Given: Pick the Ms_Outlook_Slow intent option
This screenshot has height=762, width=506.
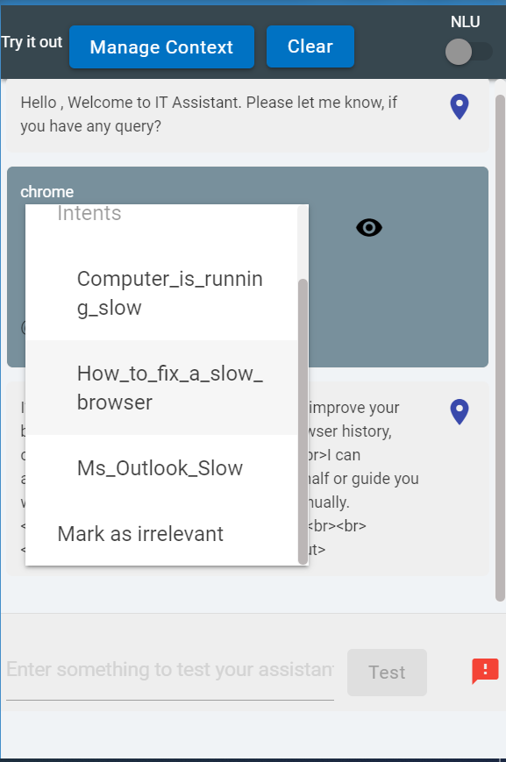Looking at the screenshot, I should coord(161,468).
